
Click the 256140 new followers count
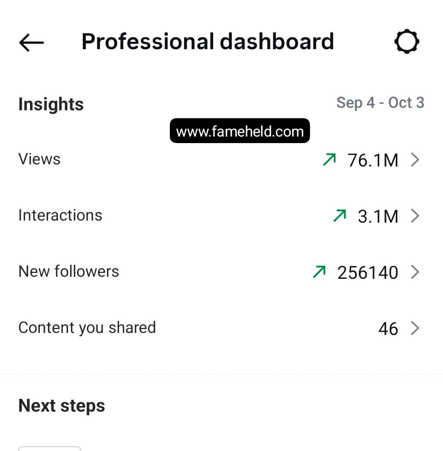(x=368, y=273)
